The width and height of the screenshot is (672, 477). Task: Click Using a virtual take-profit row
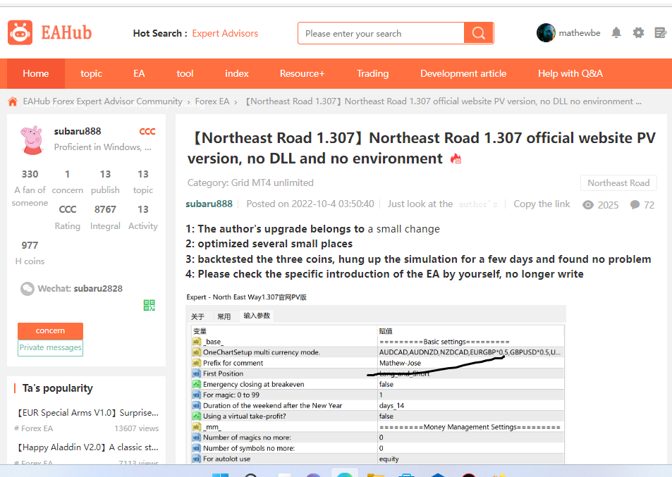[377, 416]
